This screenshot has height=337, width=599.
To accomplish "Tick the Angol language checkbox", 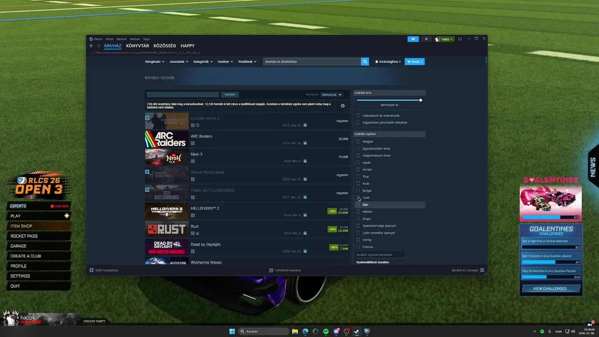I will (x=358, y=219).
